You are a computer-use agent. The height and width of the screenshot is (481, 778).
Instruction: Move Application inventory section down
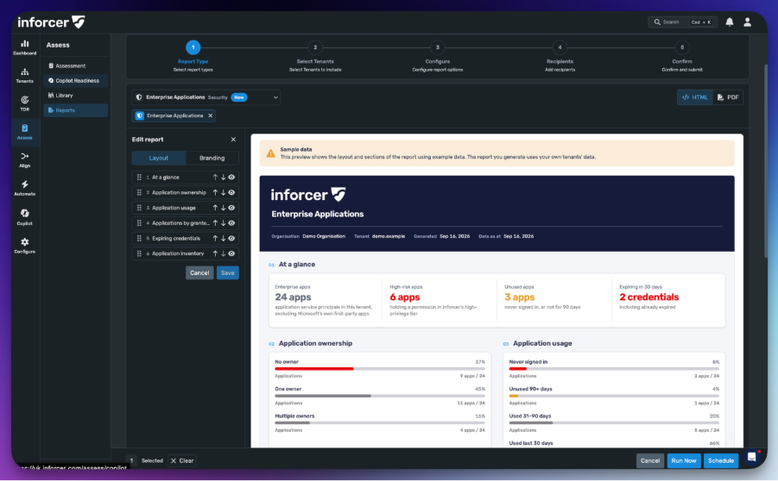click(224, 253)
